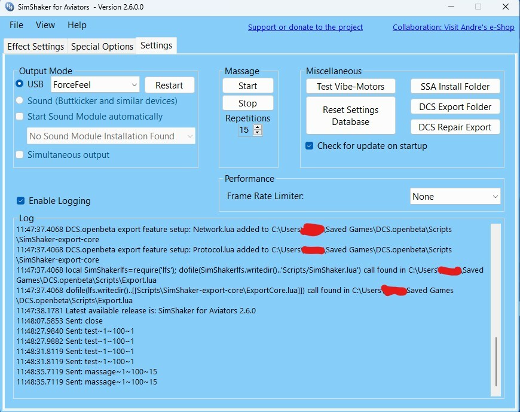This screenshot has height=412, width=520.
Task: Open the ForceFeel device dropdown
Action: (95, 85)
